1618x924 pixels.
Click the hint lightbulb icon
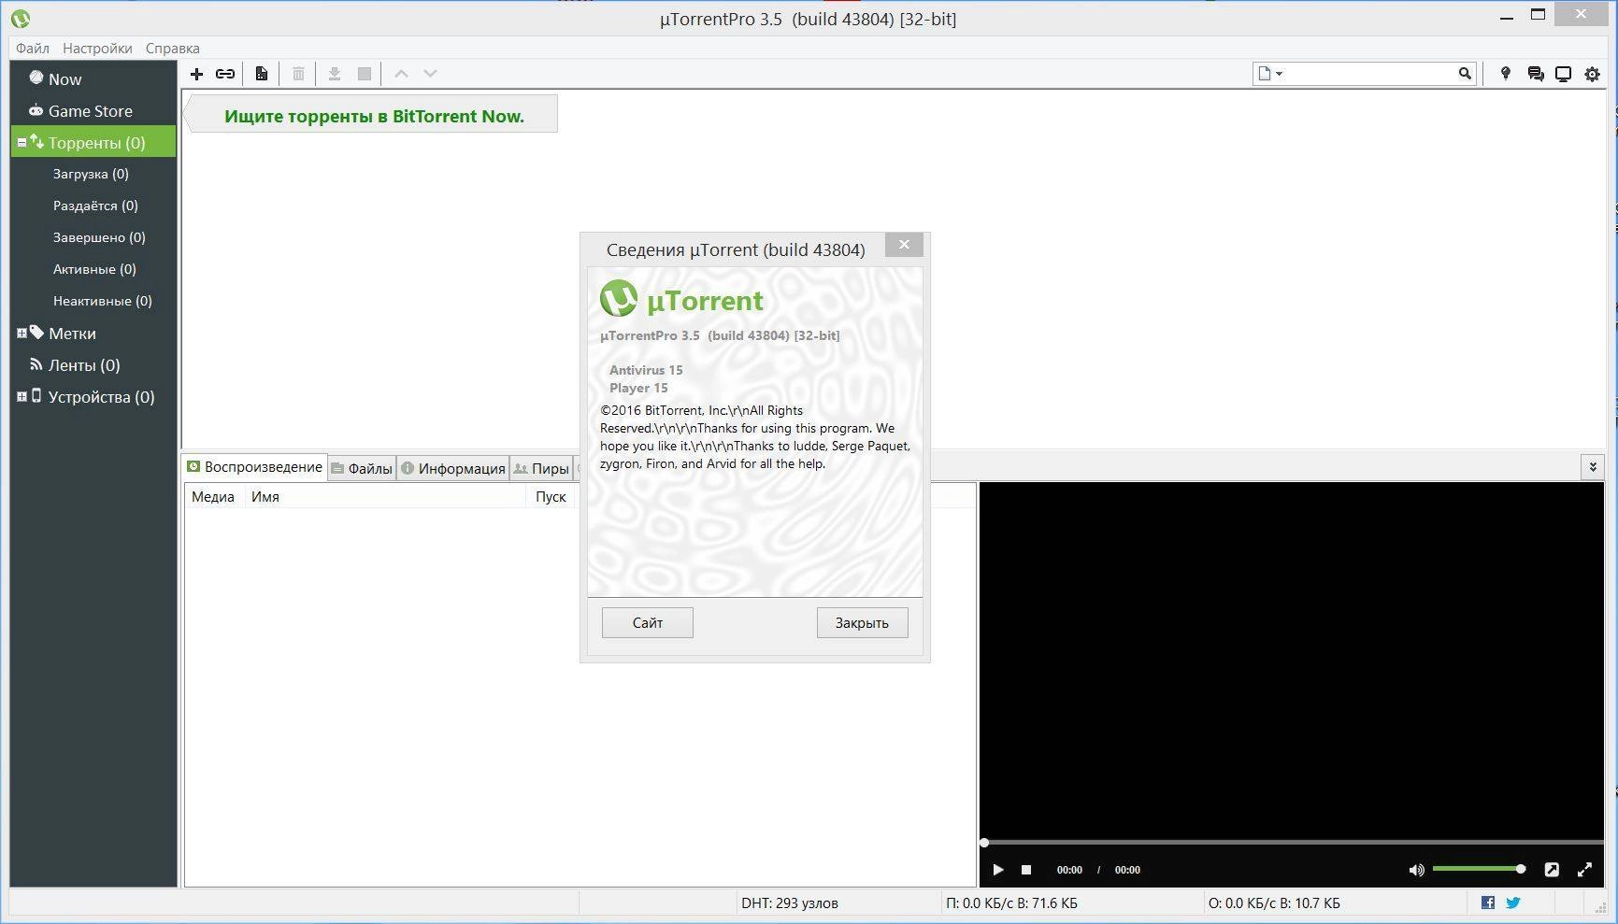point(1505,74)
